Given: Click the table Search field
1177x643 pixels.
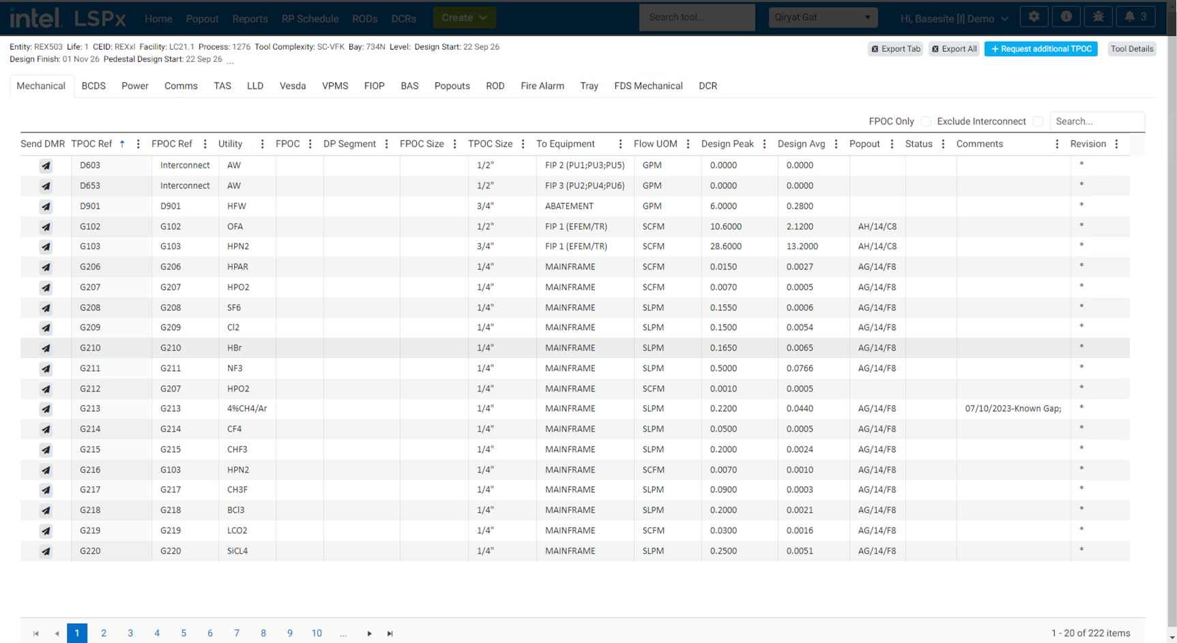Looking at the screenshot, I should [1096, 121].
